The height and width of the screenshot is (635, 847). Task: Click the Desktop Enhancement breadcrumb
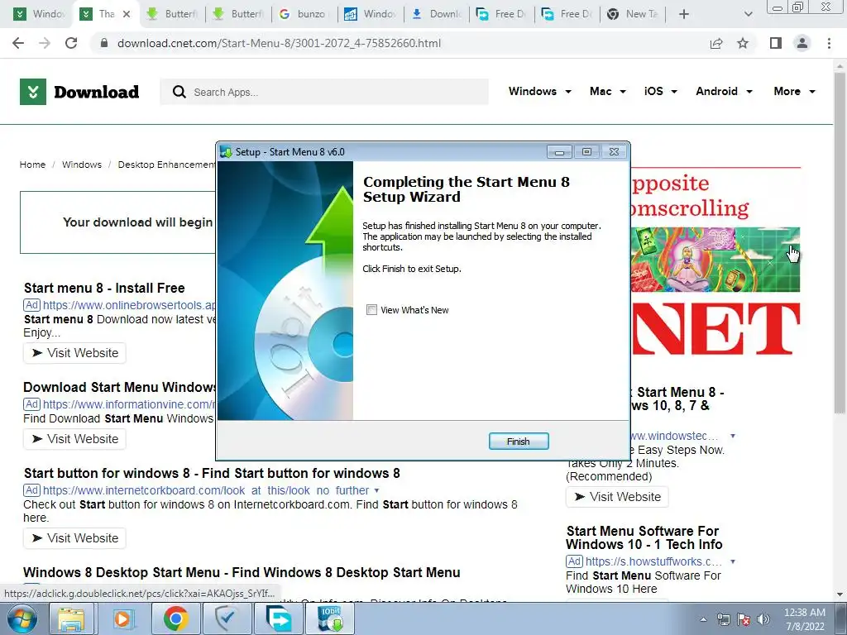pyautogui.click(x=165, y=165)
